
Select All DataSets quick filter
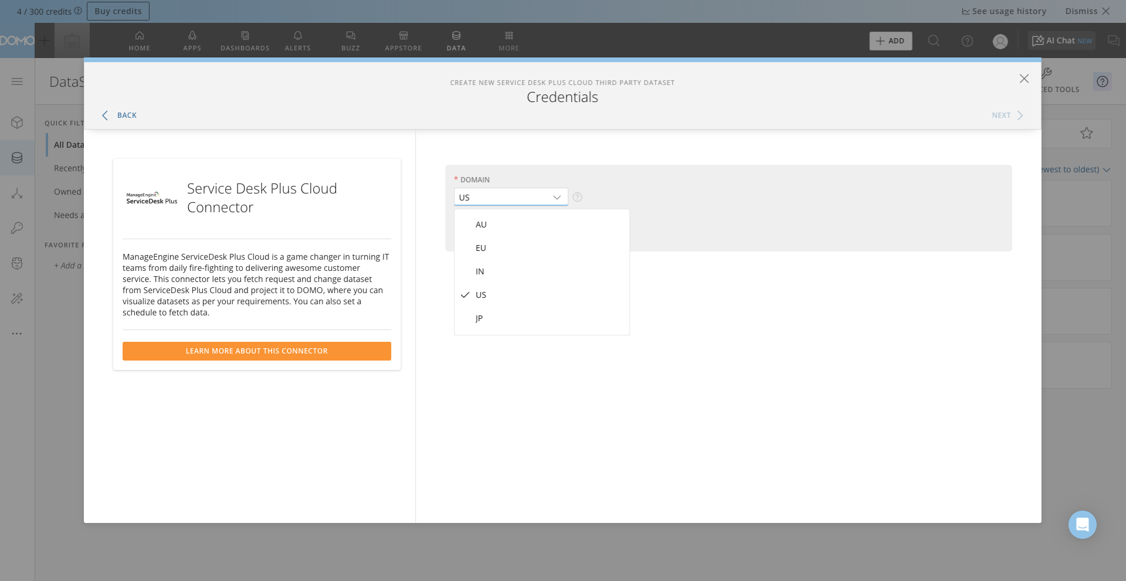(x=69, y=145)
